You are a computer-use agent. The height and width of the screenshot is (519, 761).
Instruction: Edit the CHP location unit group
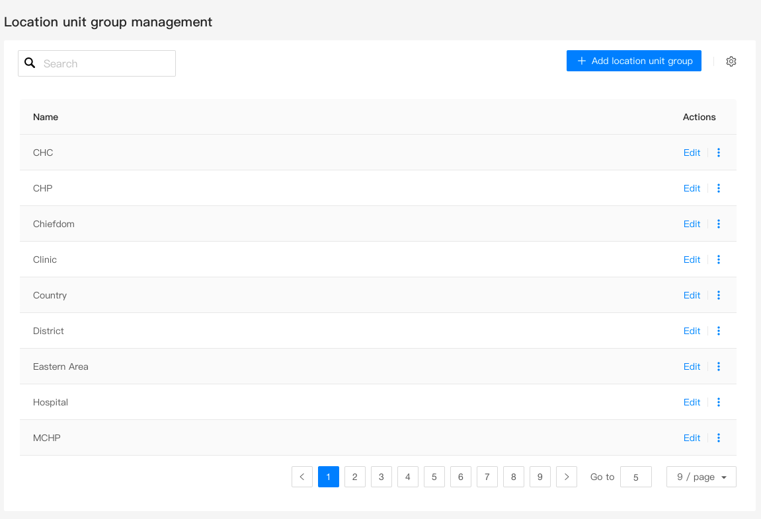coord(692,188)
